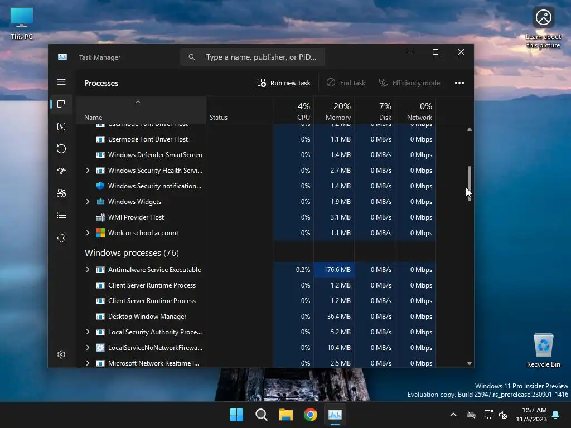Click the Work or school account icon

click(x=100, y=233)
